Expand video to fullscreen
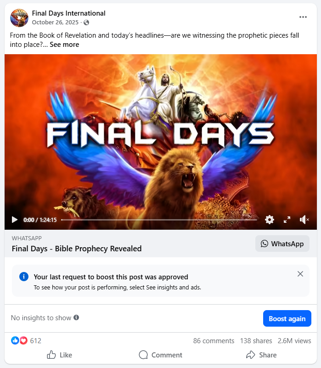The width and height of the screenshot is (321, 368). click(287, 220)
